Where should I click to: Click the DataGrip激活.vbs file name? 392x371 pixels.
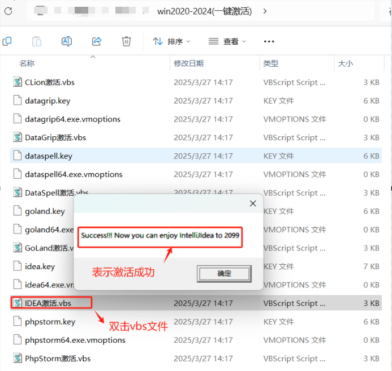pos(55,137)
